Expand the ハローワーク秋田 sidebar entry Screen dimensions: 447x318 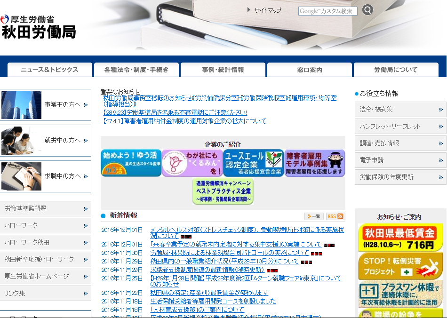click(x=46, y=242)
